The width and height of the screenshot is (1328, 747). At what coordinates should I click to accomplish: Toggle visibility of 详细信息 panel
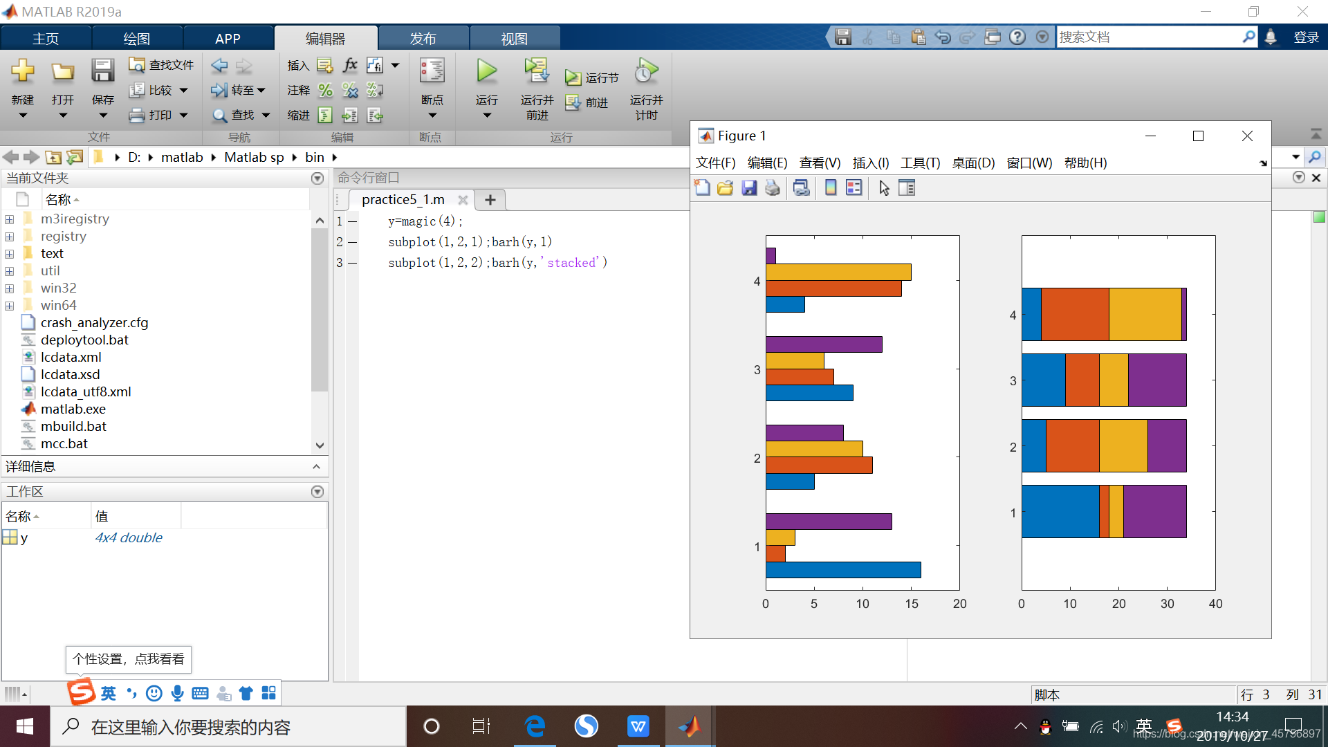coord(317,465)
